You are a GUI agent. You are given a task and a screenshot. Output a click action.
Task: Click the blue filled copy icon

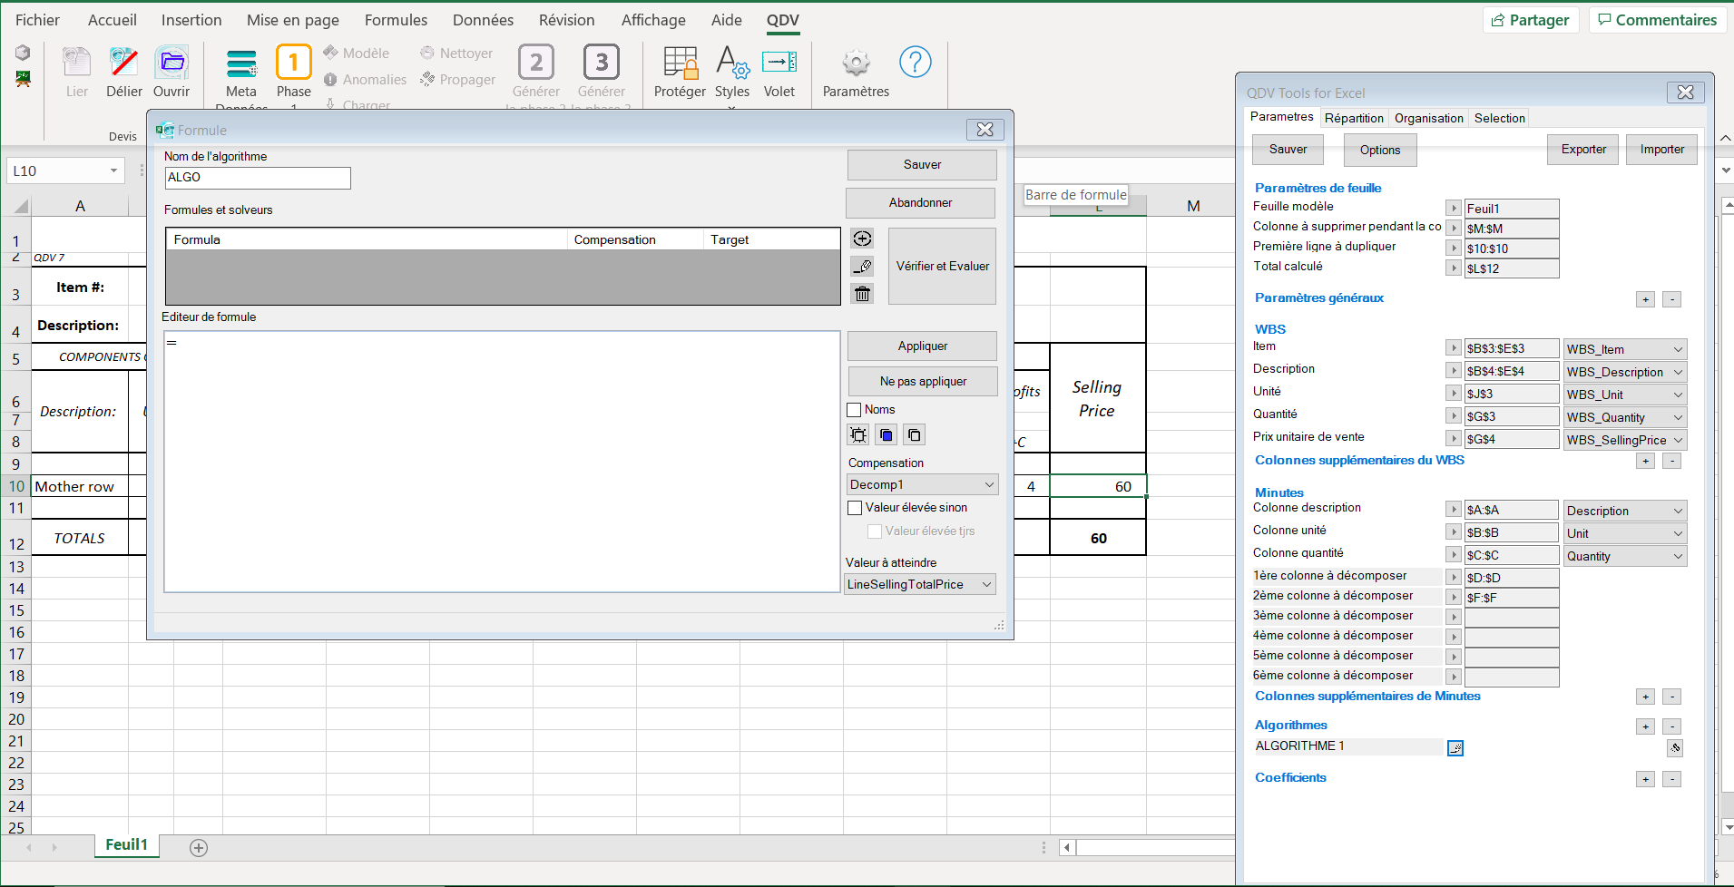coord(887,435)
